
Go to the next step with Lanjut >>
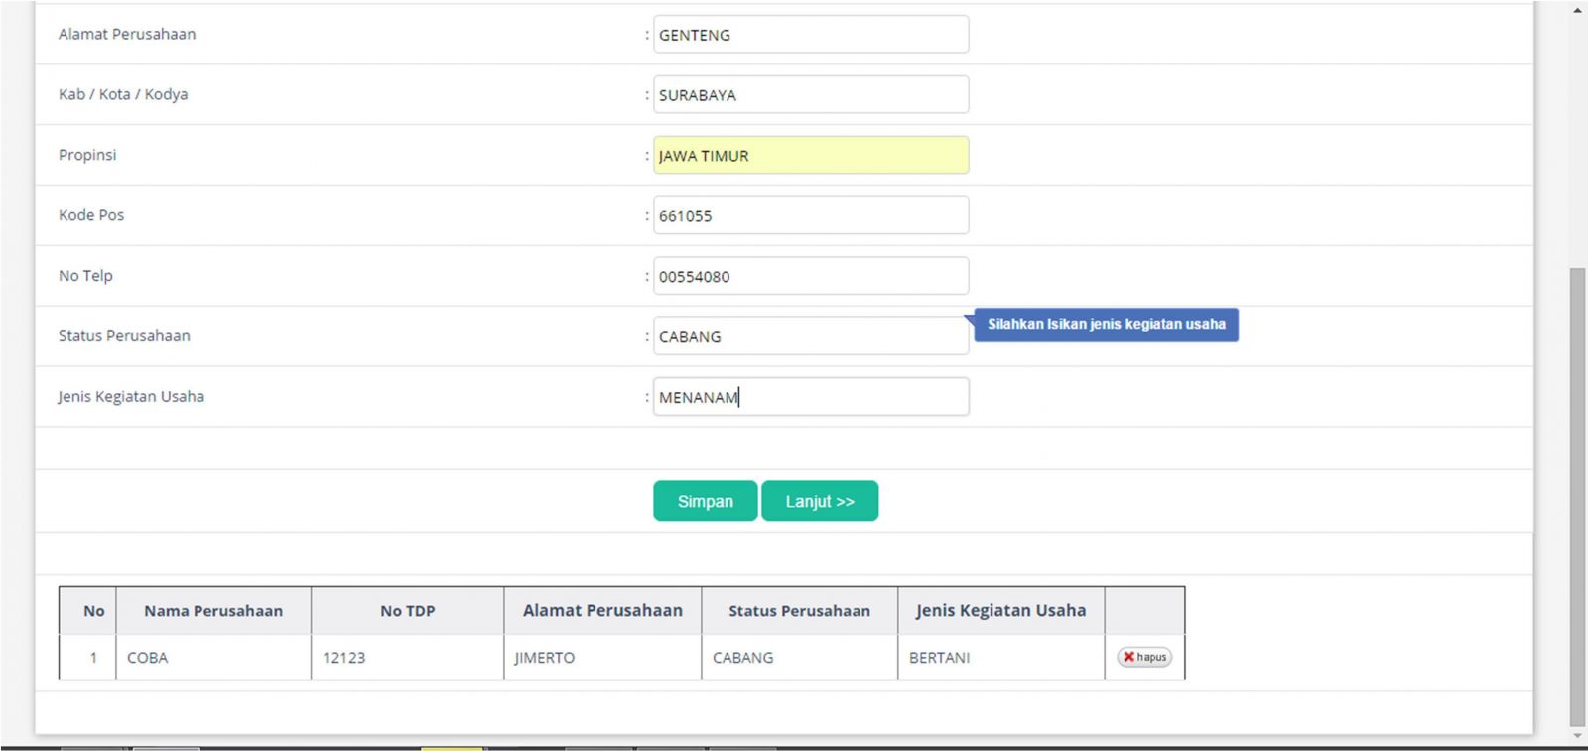(819, 501)
